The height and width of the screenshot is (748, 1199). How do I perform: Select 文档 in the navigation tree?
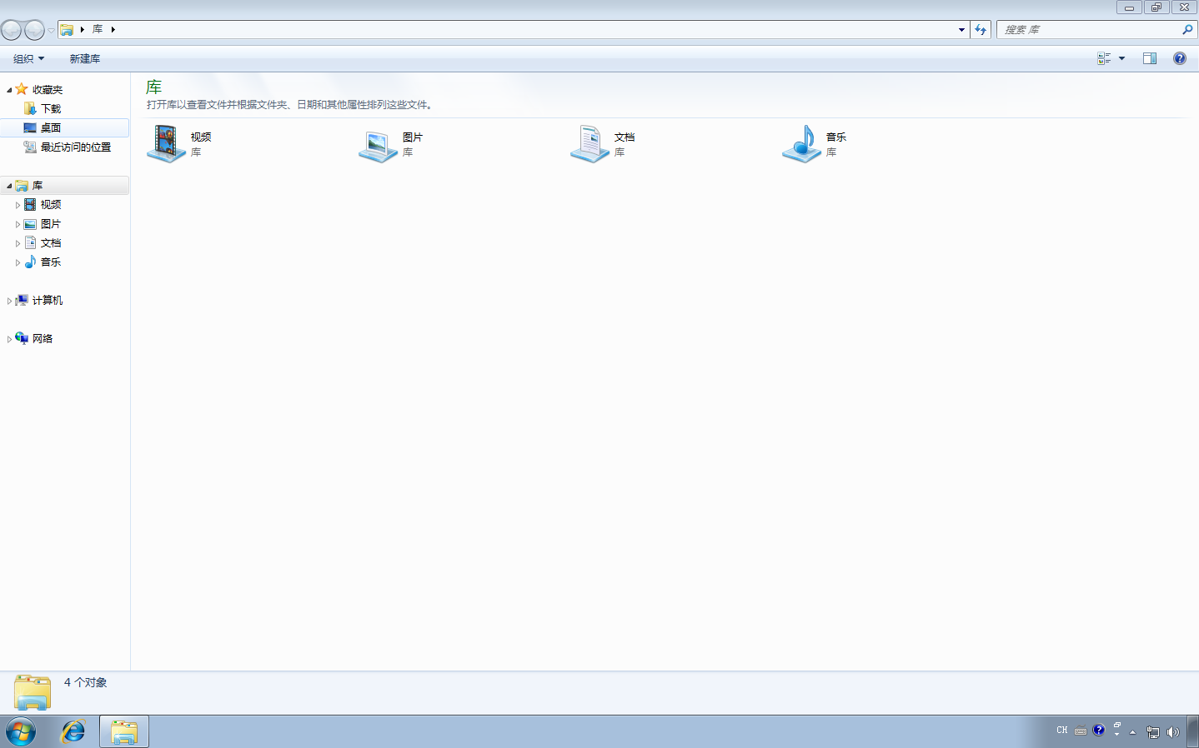tap(51, 242)
